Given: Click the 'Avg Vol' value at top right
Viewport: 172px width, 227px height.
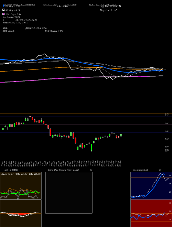Looking at the screenshot, I should coord(110,6).
